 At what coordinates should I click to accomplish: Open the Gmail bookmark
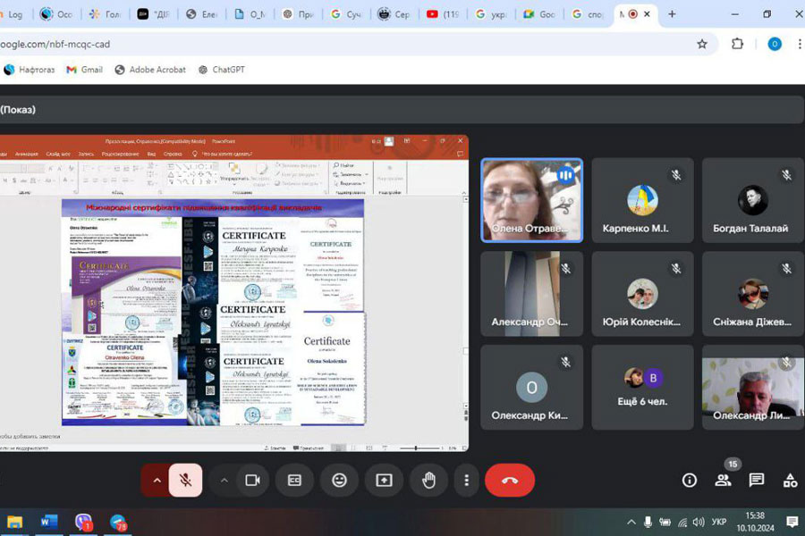click(84, 70)
